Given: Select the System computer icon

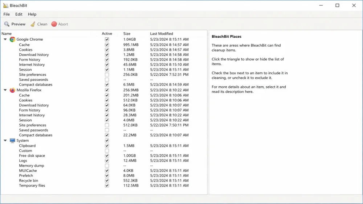Looking at the screenshot, I should 12,141.
